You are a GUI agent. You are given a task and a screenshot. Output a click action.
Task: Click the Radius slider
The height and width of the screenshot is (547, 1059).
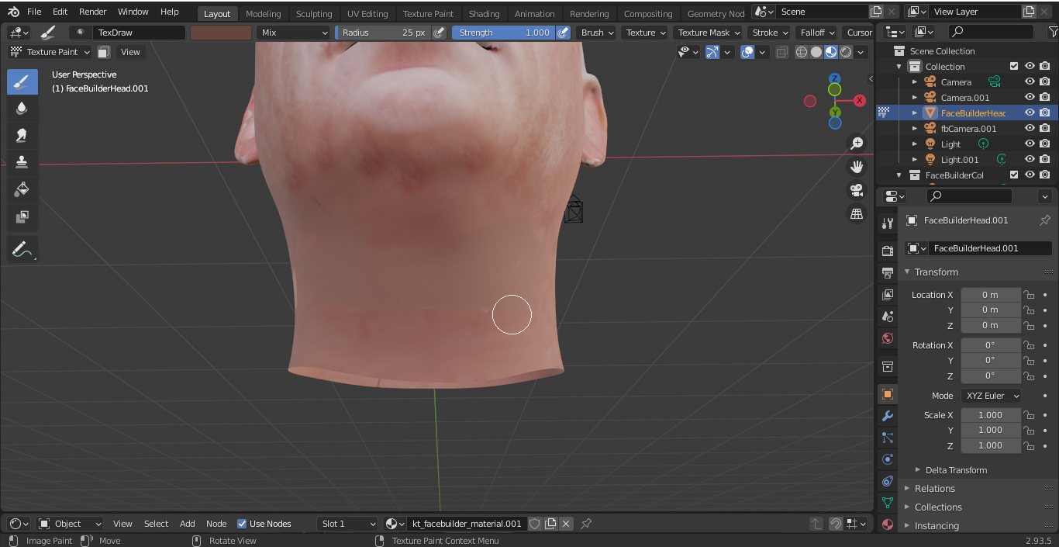click(x=383, y=33)
